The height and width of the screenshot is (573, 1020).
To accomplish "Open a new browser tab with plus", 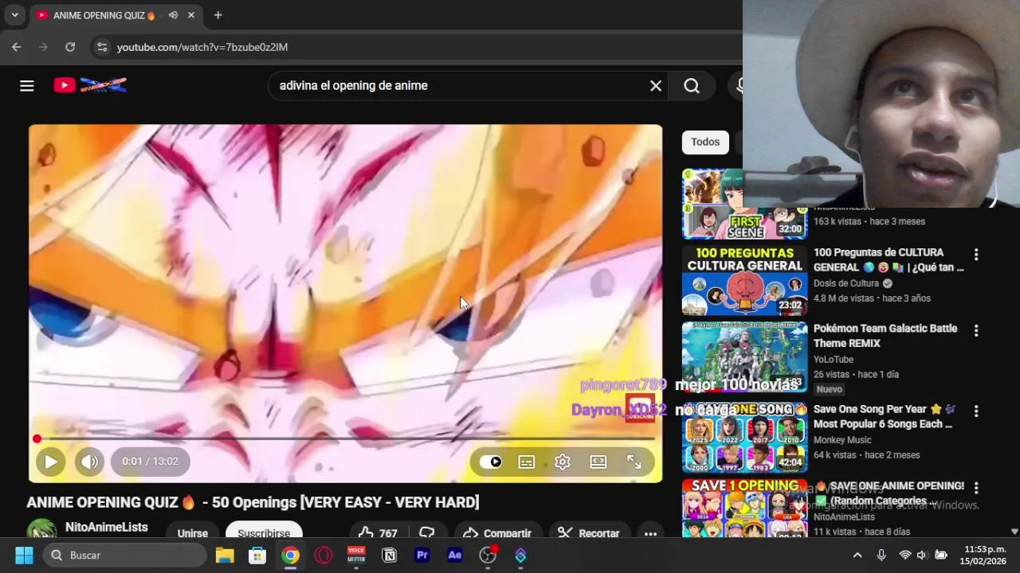I will (x=218, y=15).
